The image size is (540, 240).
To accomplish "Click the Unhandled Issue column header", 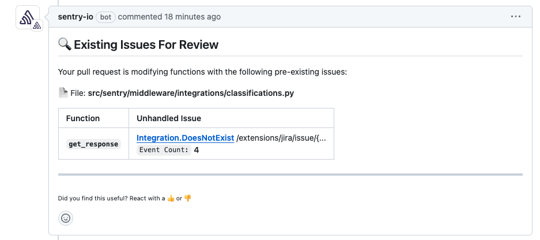I will 168,118.
